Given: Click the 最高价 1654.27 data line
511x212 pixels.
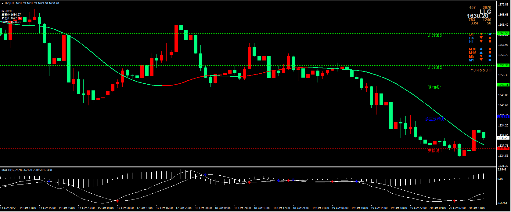Looking at the screenshot, I should (x=11, y=15).
